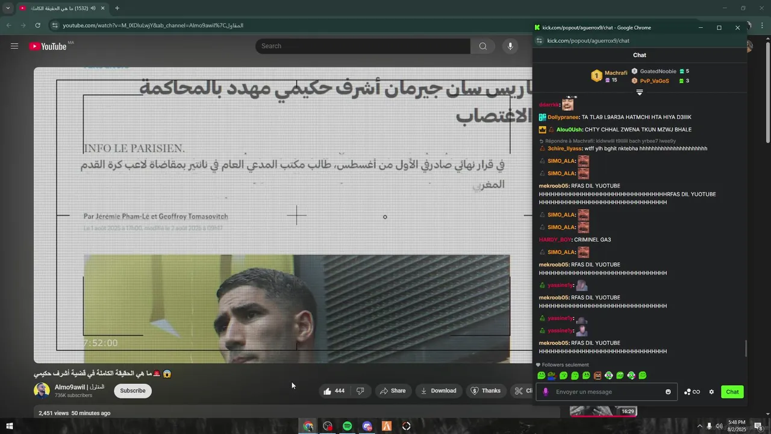Send message with green Chat button
Viewport: 771px width, 434px height.
(732, 392)
